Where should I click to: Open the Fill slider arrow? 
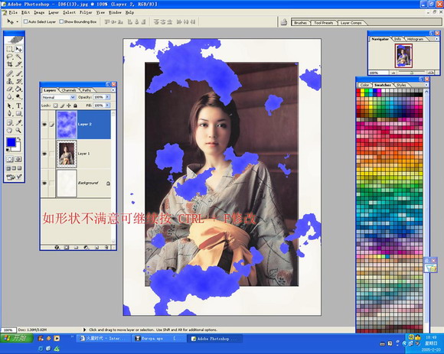[x=107, y=106]
